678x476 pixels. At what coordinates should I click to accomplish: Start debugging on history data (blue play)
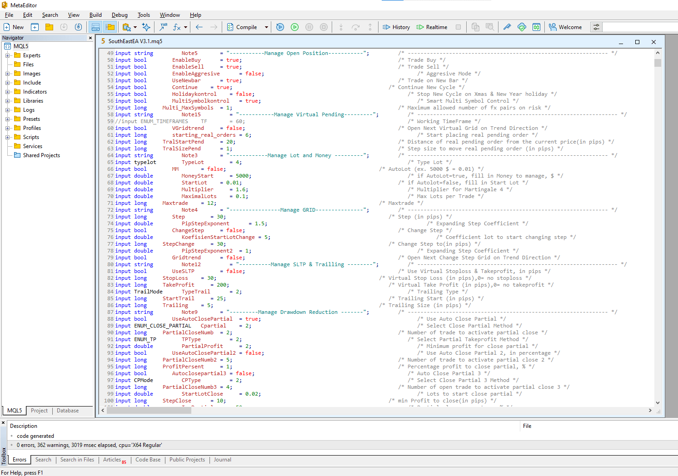(280, 27)
